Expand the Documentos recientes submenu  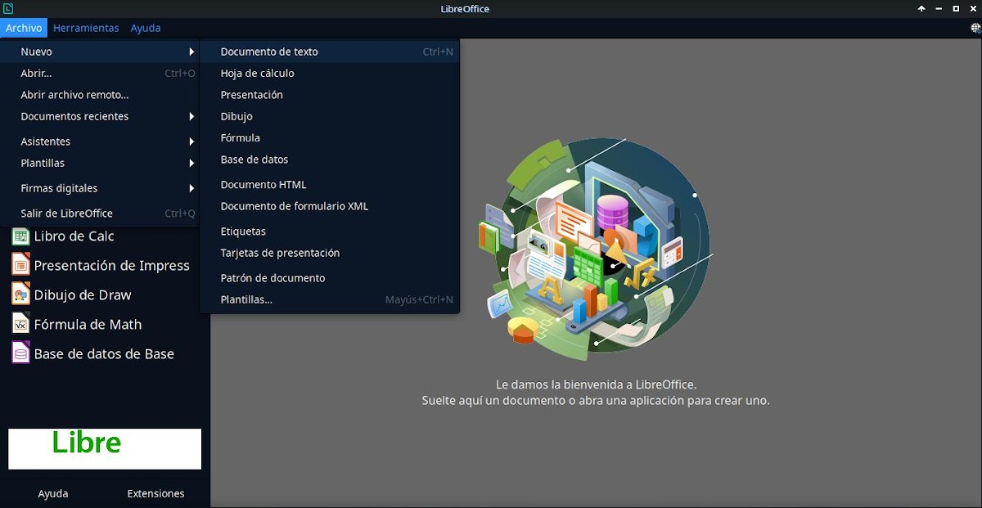click(x=74, y=116)
